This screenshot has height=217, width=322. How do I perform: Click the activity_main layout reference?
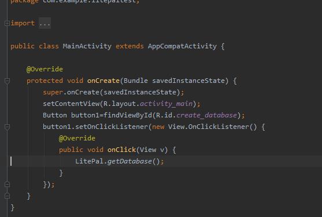point(166,104)
